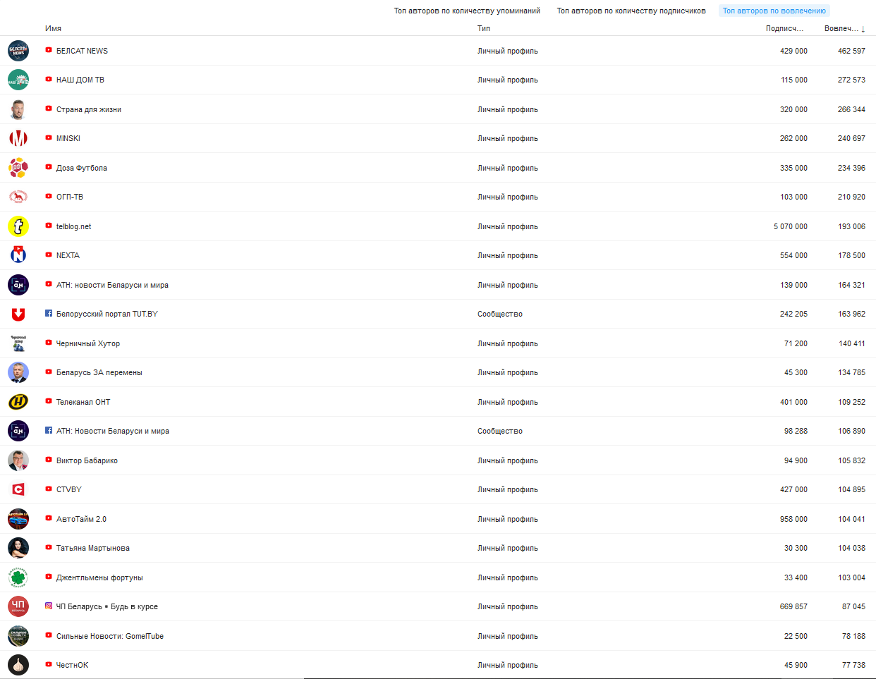Click YouTube icon next to Доза Футбола
The width and height of the screenshot is (876, 679).
[49, 168]
